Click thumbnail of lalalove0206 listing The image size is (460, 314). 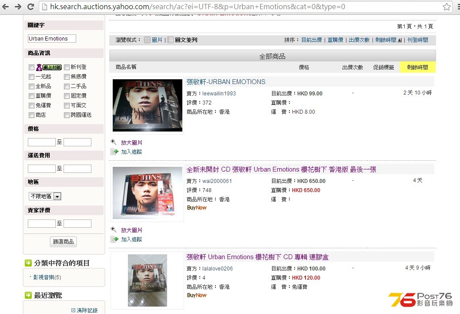point(148,280)
